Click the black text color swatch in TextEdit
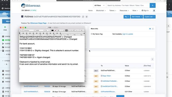Screen dimensions: 172x97 point(52,30)
